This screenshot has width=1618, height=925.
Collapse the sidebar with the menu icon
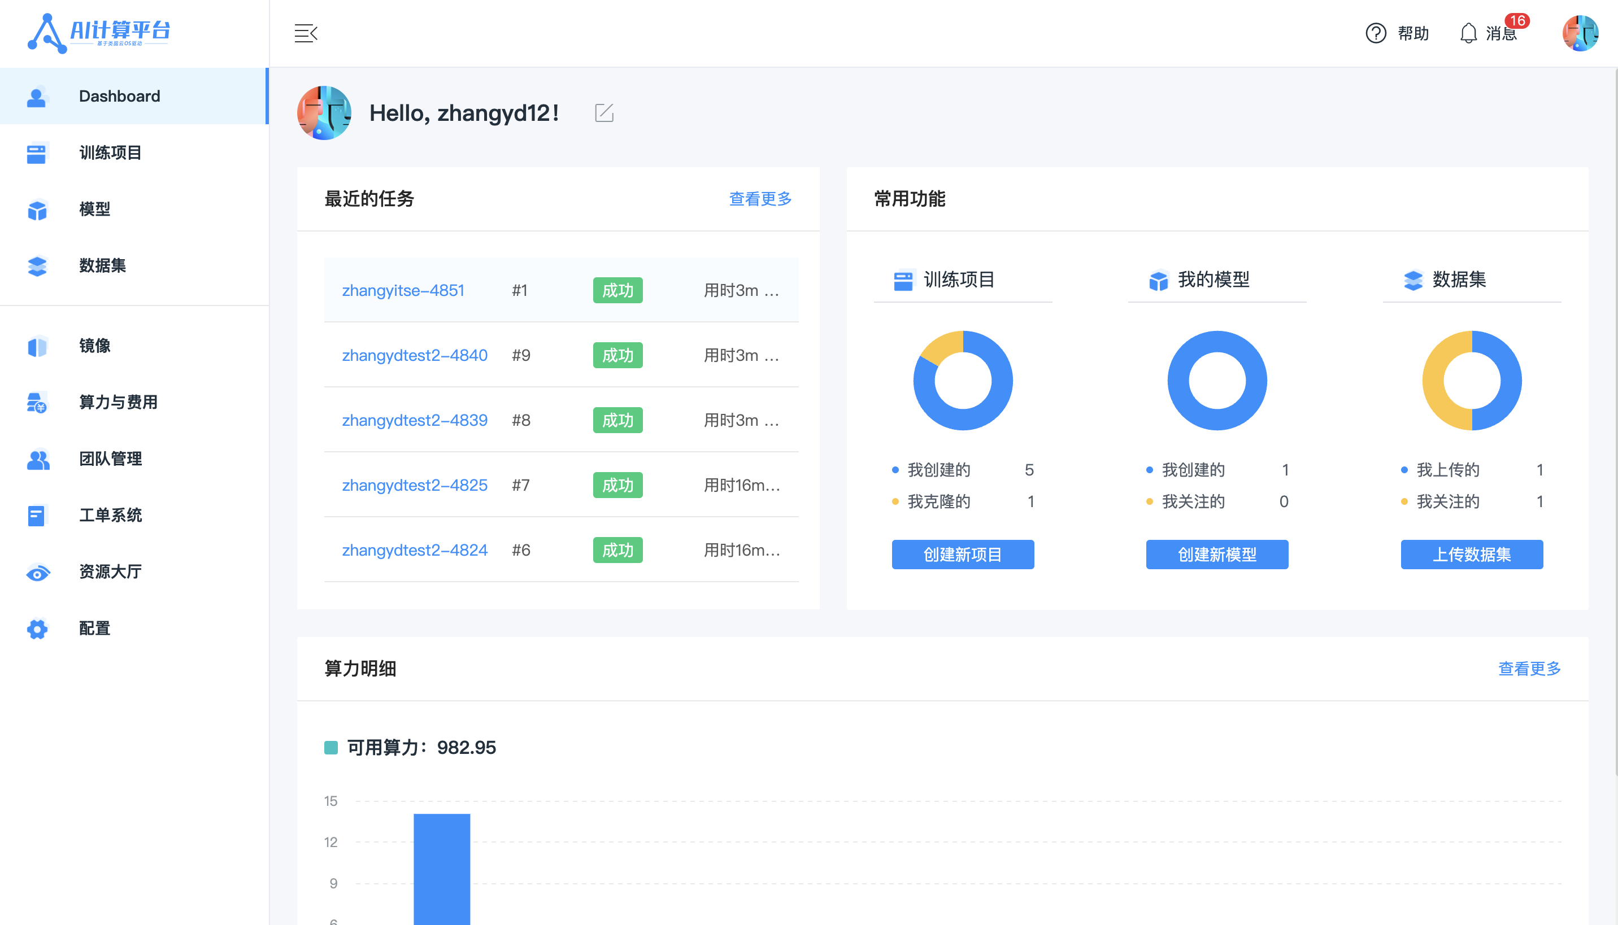[306, 33]
